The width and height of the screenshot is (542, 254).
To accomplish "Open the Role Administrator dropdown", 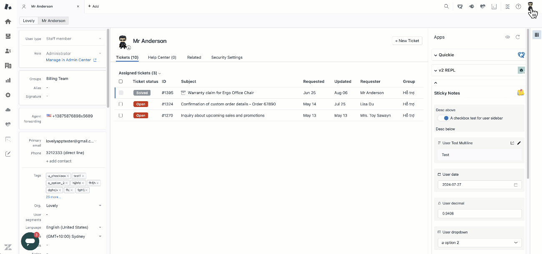I will (74, 53).
